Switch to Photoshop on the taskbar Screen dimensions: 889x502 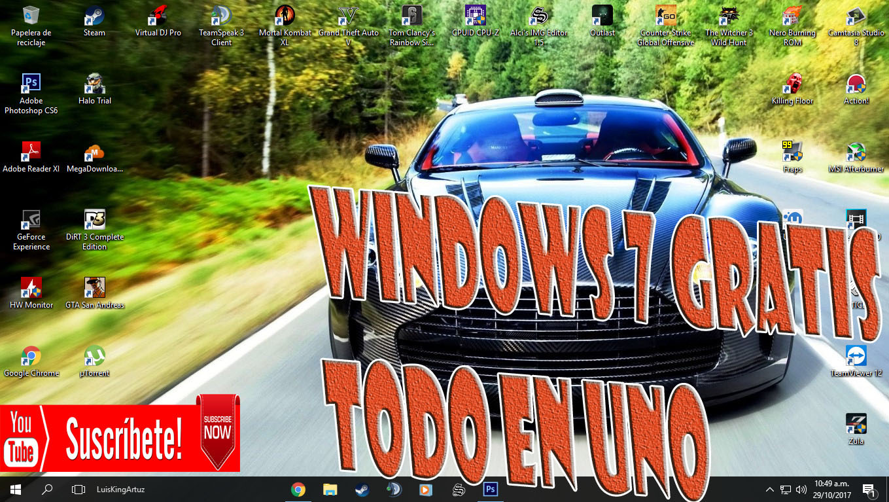point(489,490)
